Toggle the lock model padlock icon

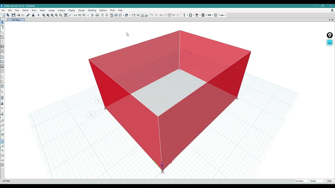(x=33, y=15)
